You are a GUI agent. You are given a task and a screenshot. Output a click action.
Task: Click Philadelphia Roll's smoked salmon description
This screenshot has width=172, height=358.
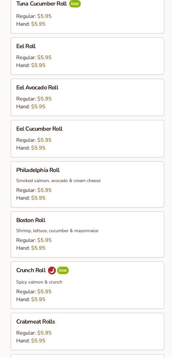58,180
